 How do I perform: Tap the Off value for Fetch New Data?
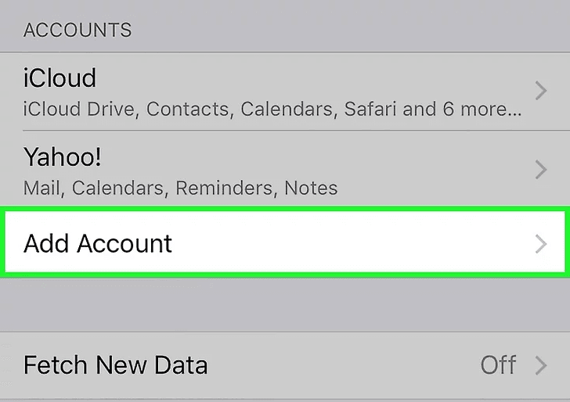tap(498, 365)
